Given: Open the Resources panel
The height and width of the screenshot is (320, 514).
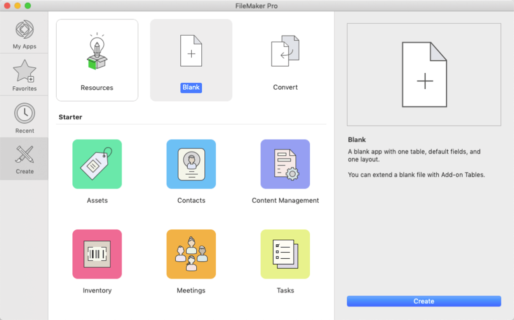Looking at the screenshot, I should click(x=97, y=60).
